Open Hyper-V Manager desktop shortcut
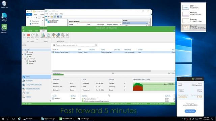Screen dimensions: 216x121 click(4, 17)
